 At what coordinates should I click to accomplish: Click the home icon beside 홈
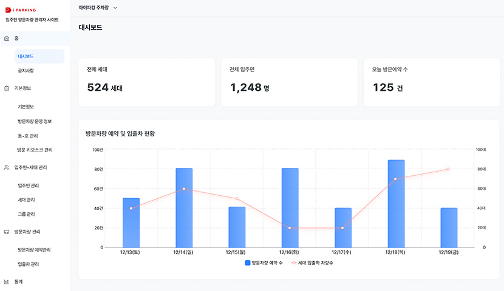[x=7, y=39]
